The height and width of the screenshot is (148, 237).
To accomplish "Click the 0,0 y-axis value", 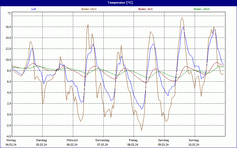I will coord(9,115).
